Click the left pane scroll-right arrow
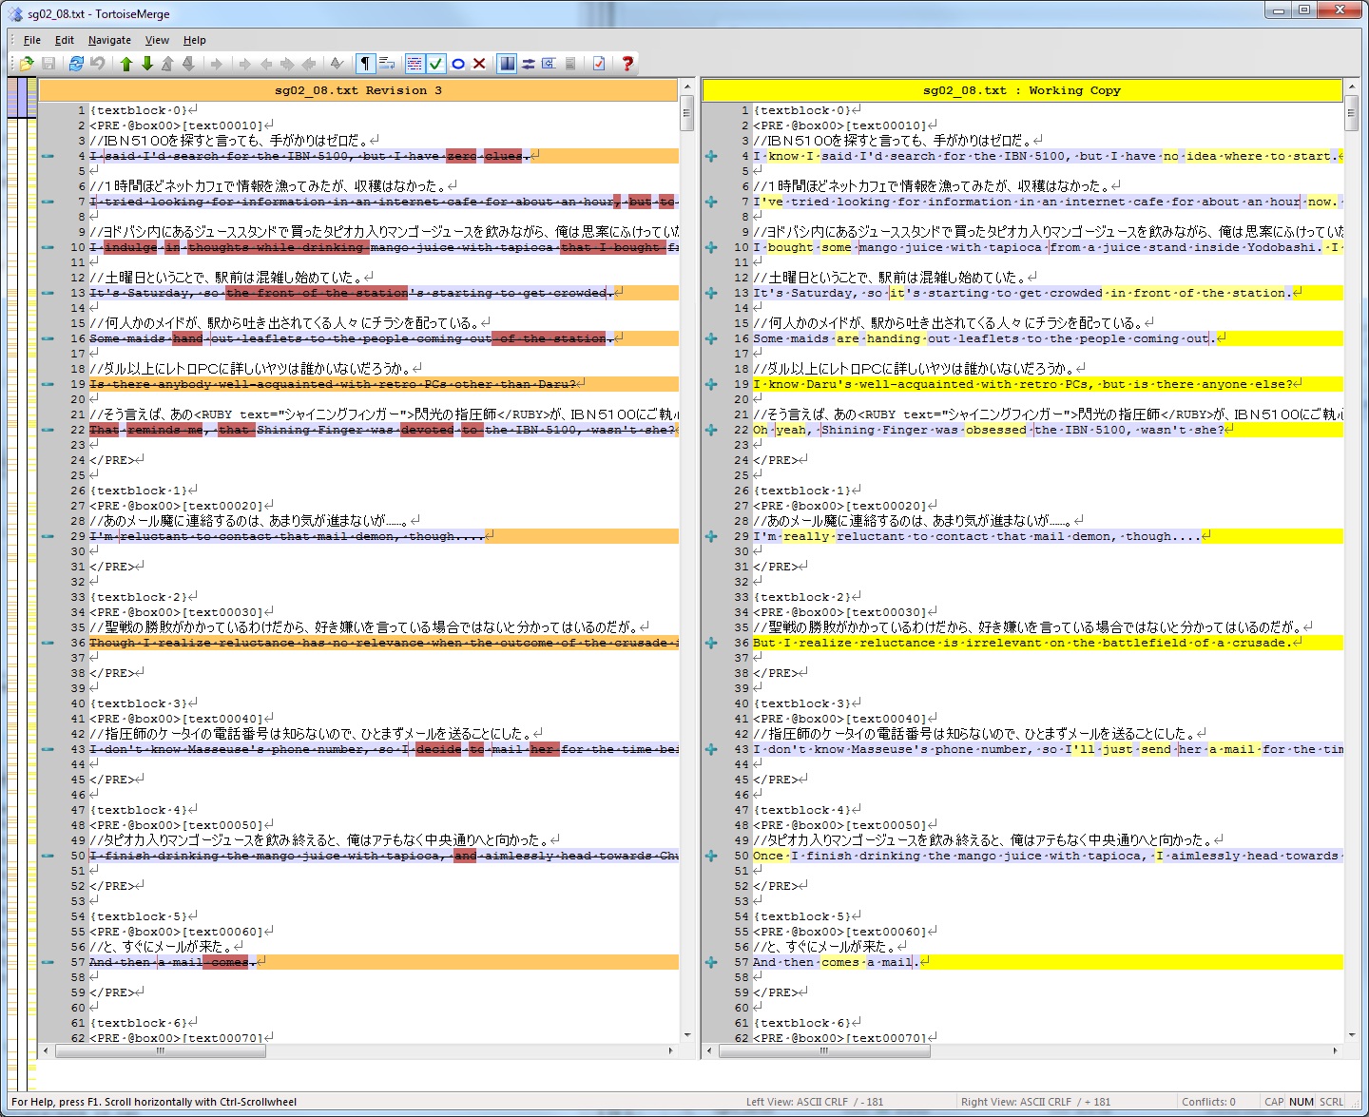Screen dimensions: 1369x1117 pos(671,1050)
